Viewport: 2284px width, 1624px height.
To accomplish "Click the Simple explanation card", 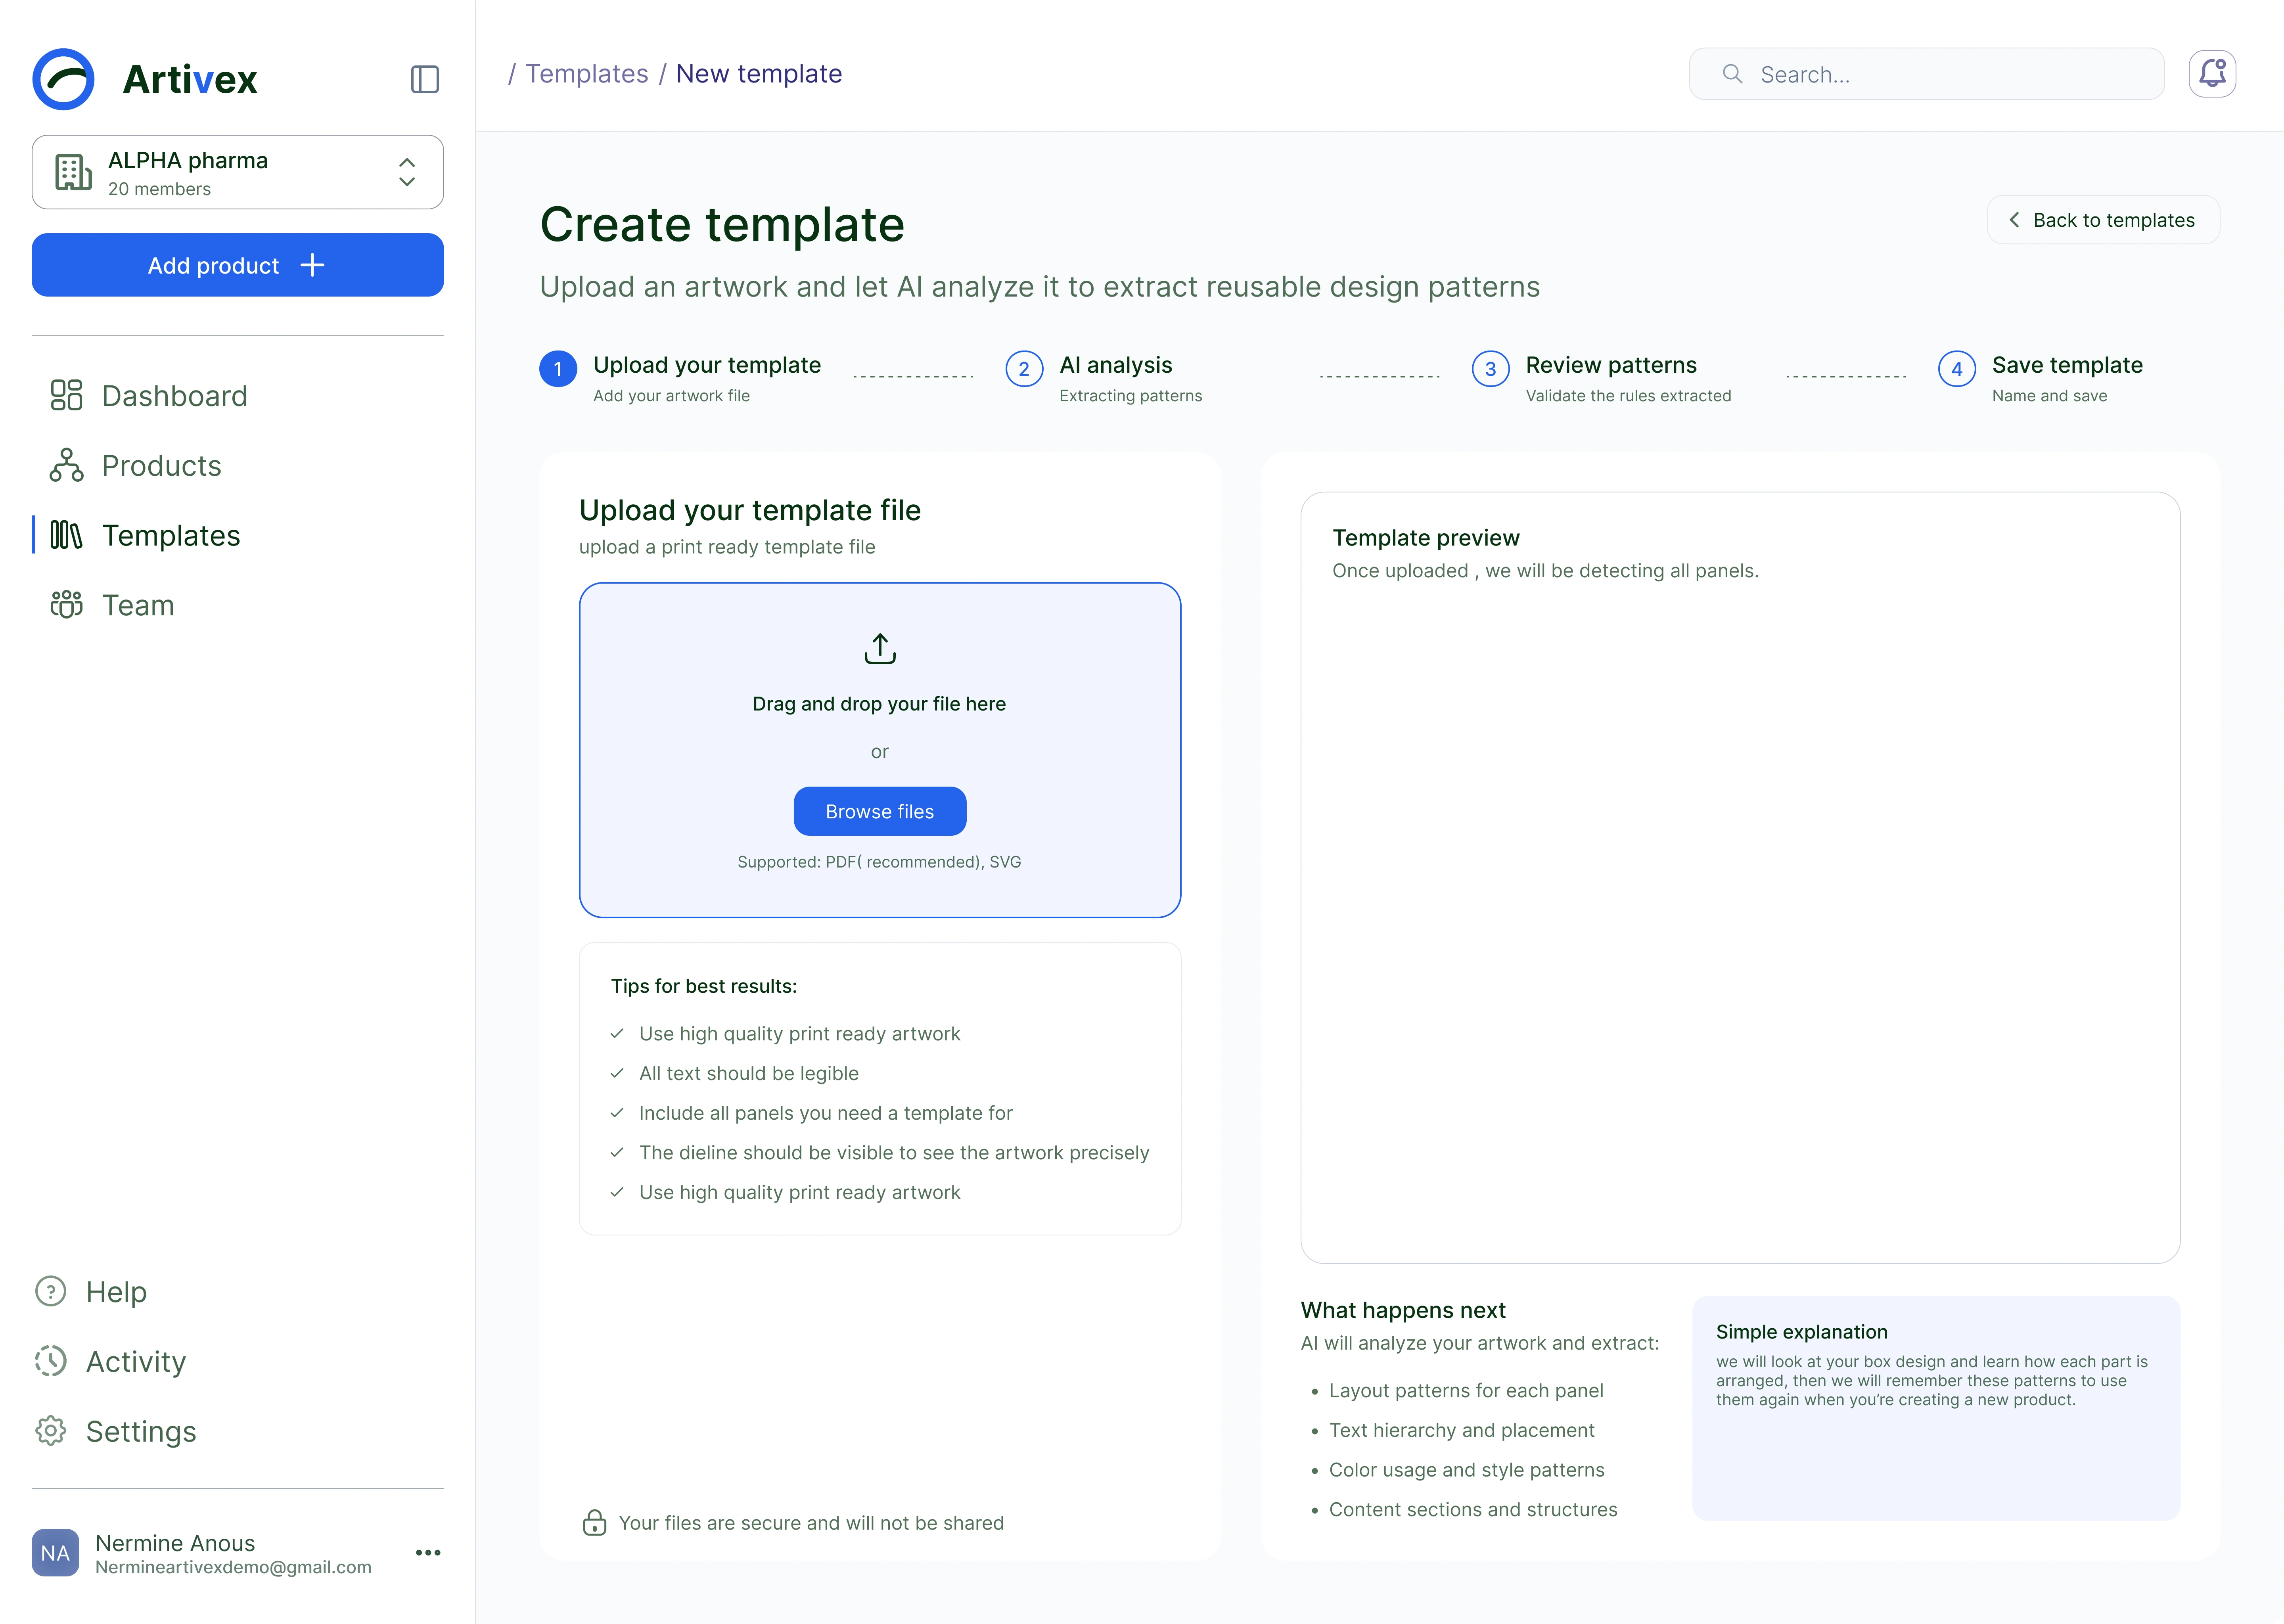I will (1936, 1408).
